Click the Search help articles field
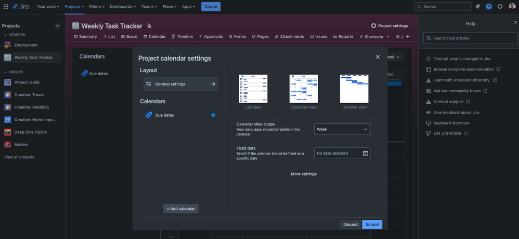519x239 pixels. point(470,38)
